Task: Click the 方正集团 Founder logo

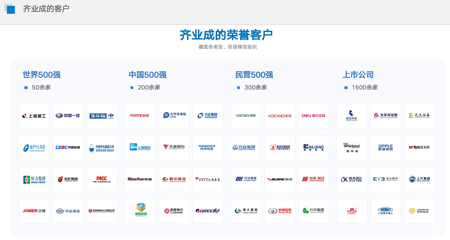Action: pyautogui.click(x=208, y=116)
